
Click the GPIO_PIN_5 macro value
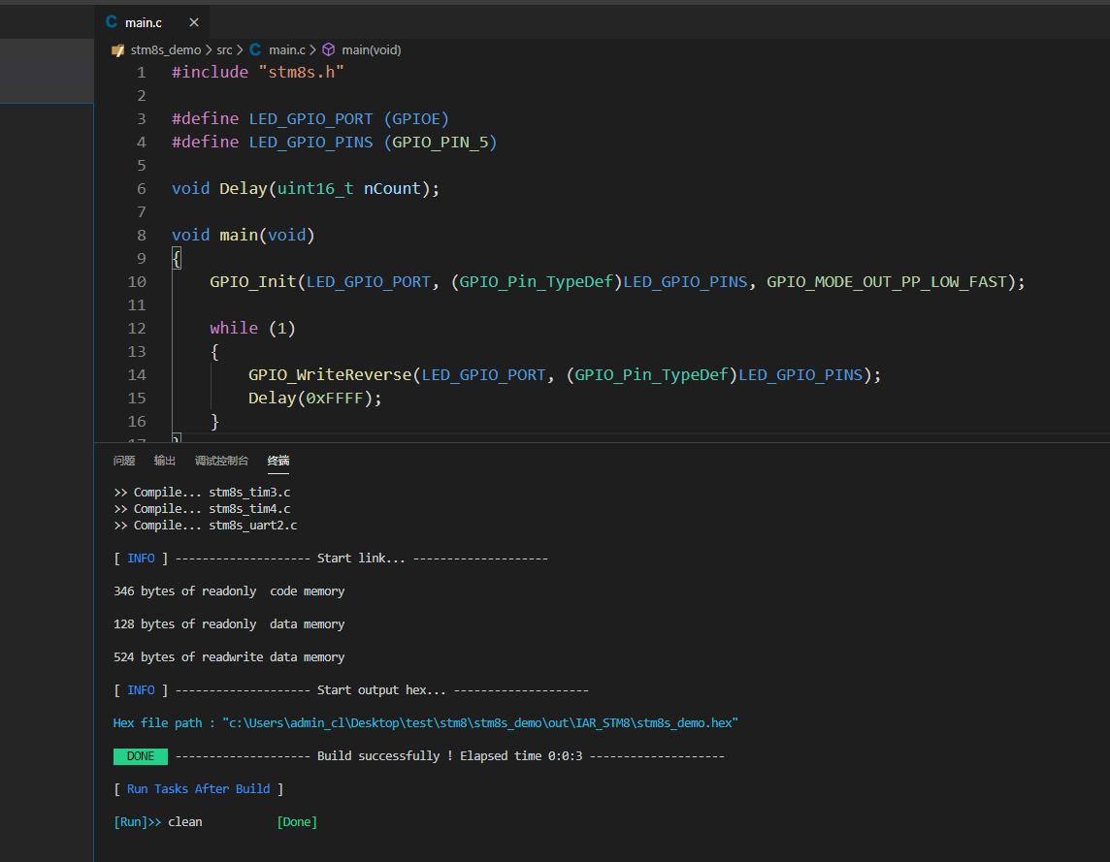point(441,142)
